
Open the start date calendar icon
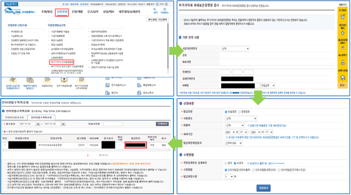[38, 124]
